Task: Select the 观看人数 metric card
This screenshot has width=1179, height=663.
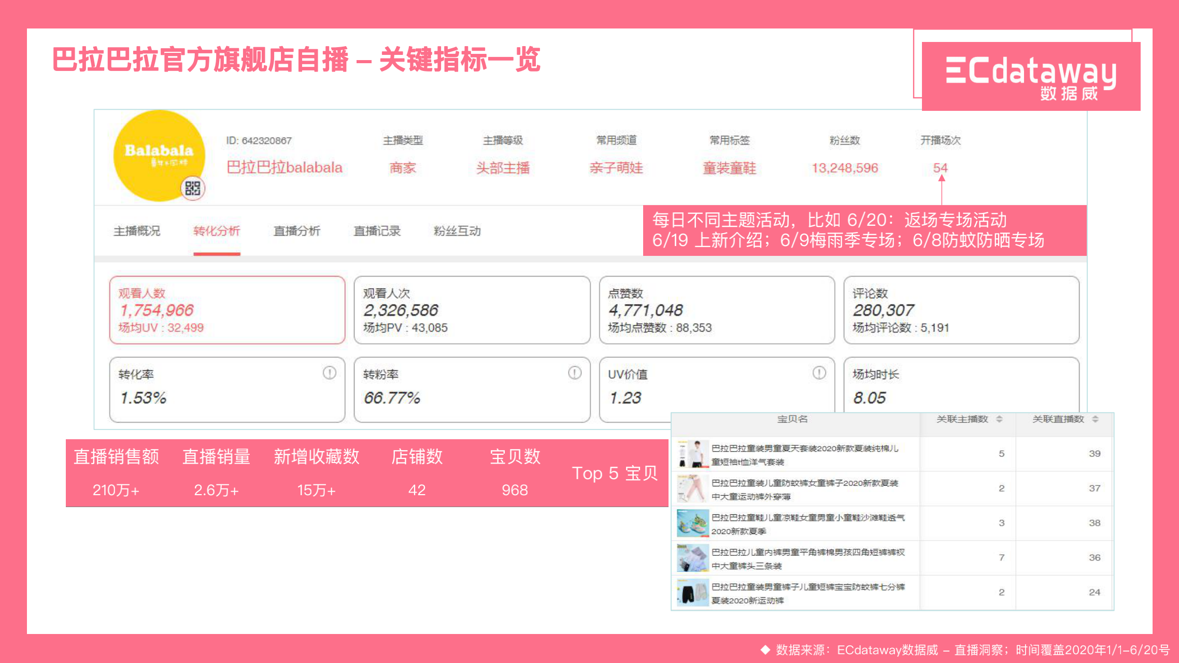Action: coord(227,310)
